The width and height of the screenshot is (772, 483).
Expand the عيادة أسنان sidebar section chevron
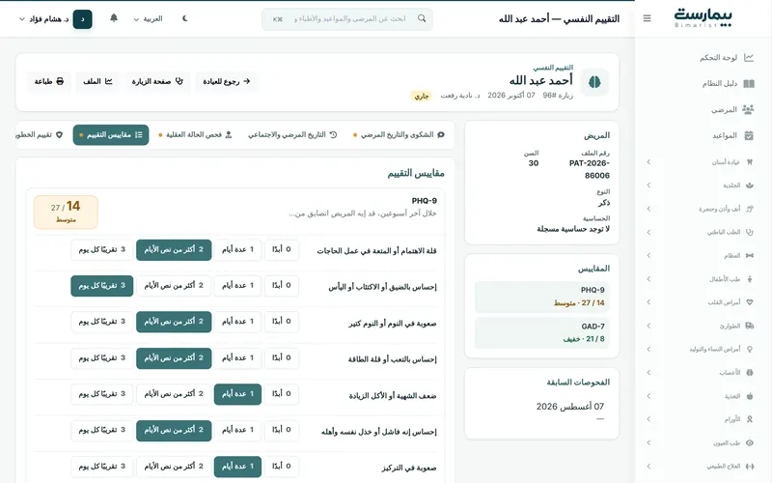(648, 161)
